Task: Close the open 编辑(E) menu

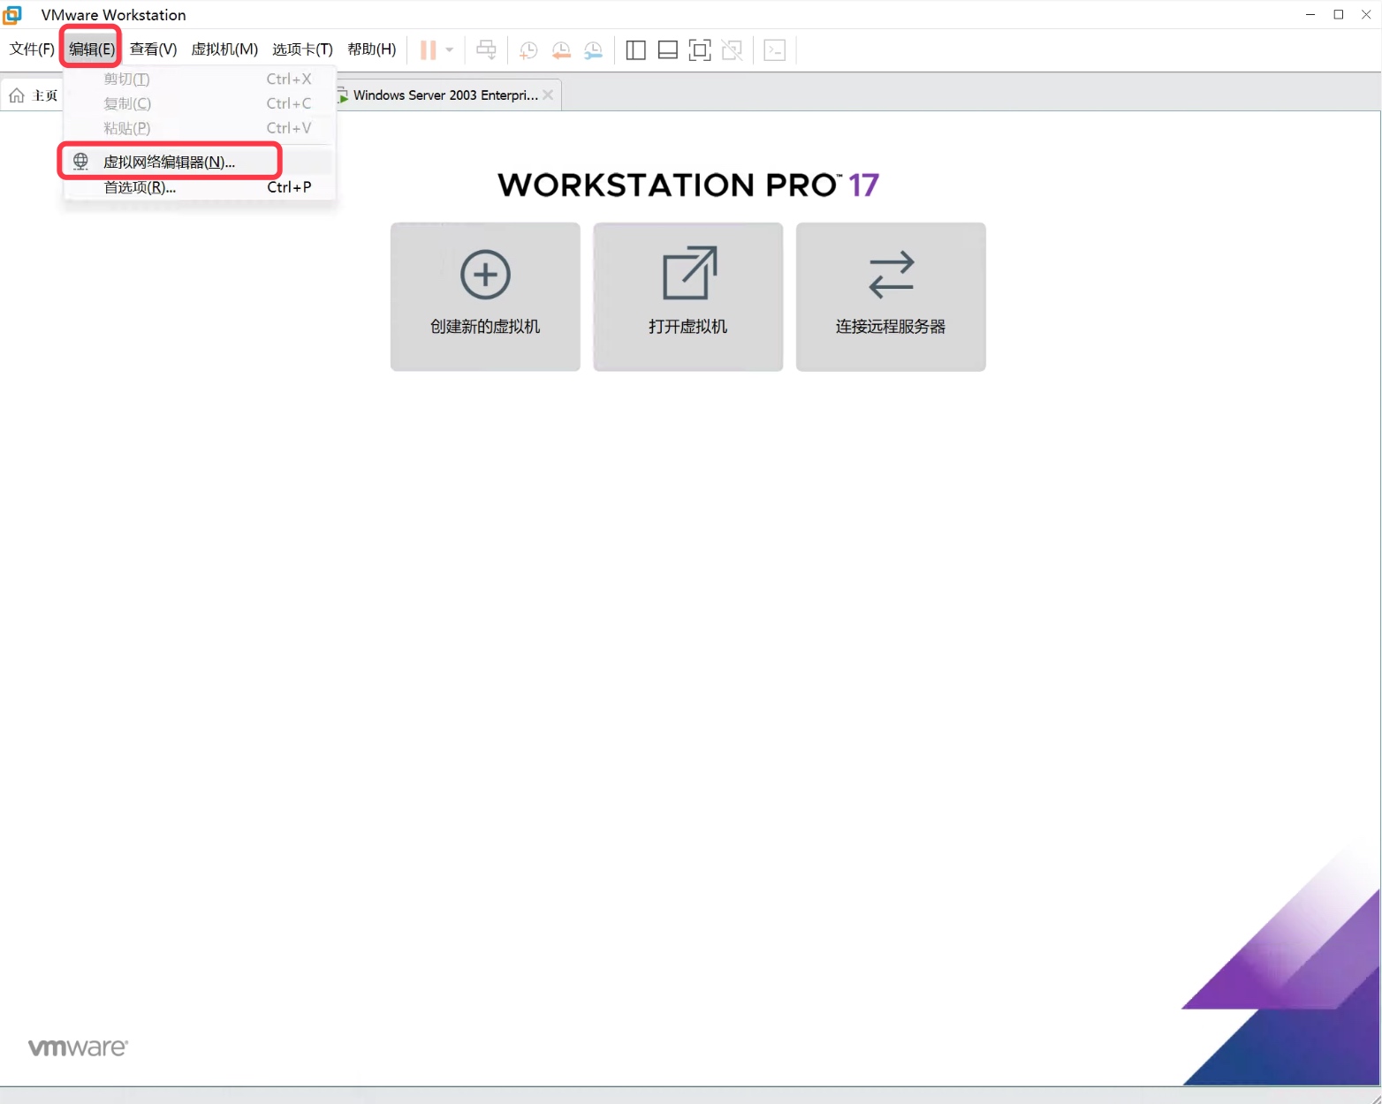Action: click(92, 49)
